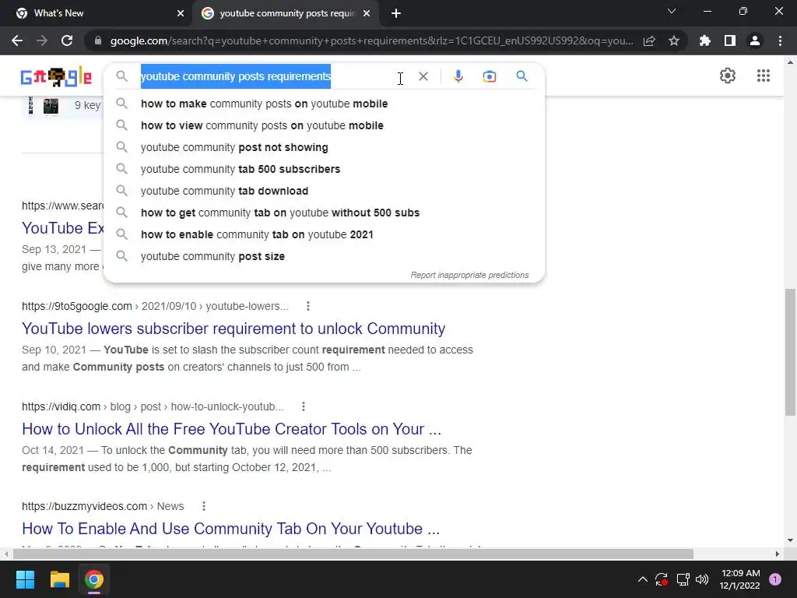Open 'YouTube lowers subscriber requirement' result
The width and height of the screenshot is (797, 598).
[233, 329]
